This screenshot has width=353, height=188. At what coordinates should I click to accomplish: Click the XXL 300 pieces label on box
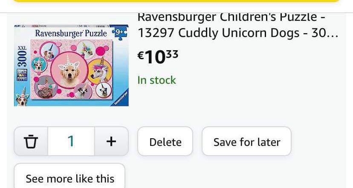pos(22,56)
